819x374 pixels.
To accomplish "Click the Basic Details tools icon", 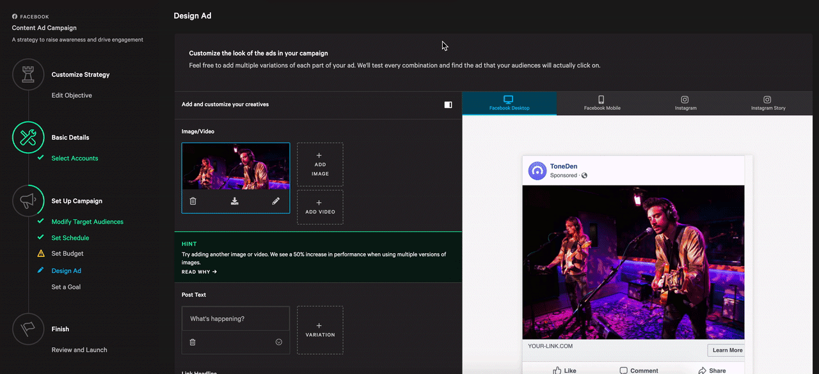I will pyautogui.click(x=28, y=137).
